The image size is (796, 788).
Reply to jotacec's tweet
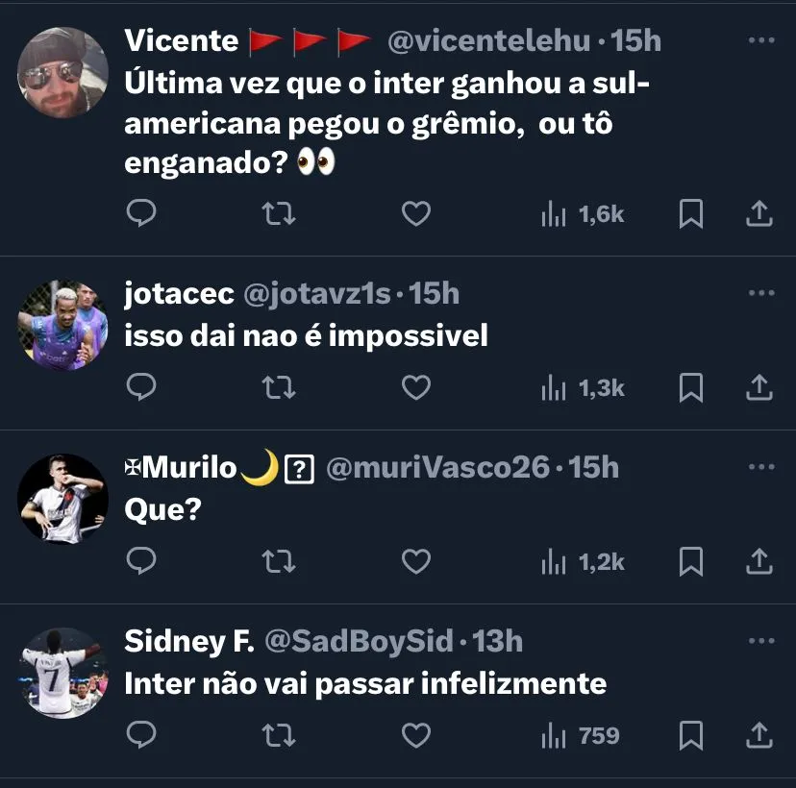click(x=141, y=387)
